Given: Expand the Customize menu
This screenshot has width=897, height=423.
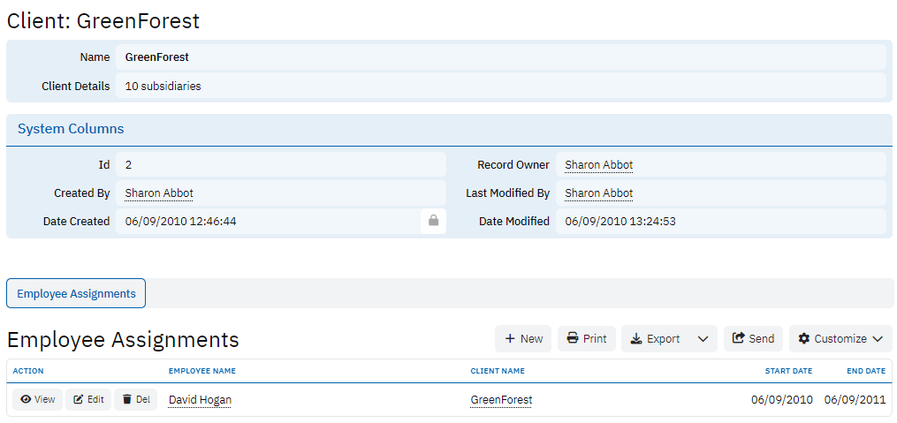Looking at the screenshot, I should pyautogui.click(x=840, y=339).
